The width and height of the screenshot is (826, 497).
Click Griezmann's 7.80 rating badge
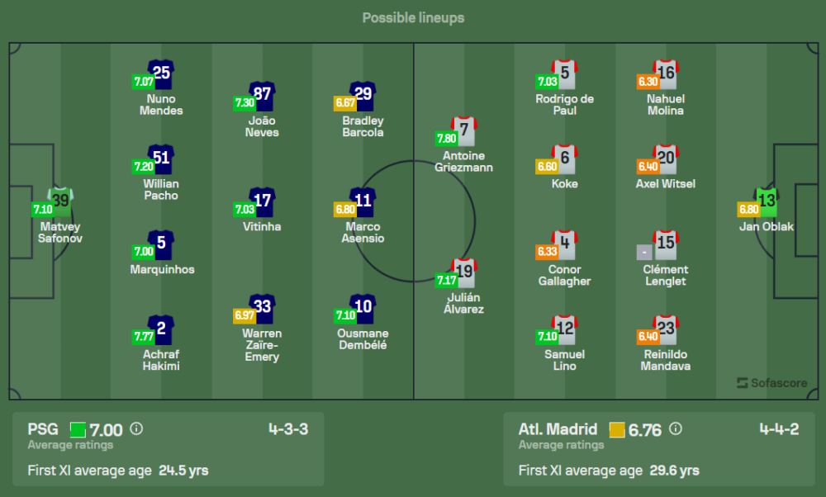(446, 139)
